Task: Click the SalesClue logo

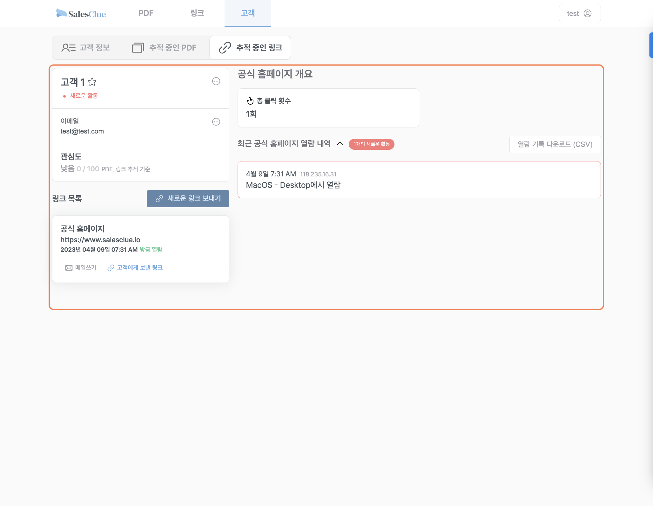Action: coord(81,14)
